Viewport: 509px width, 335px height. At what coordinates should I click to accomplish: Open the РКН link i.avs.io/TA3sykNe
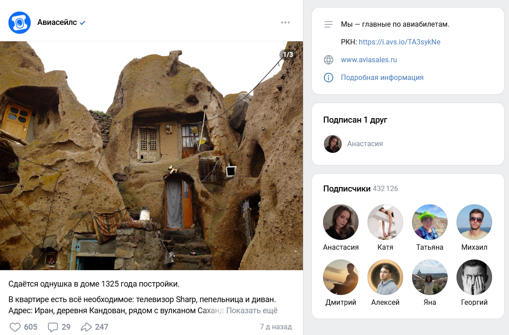(400, 42)
